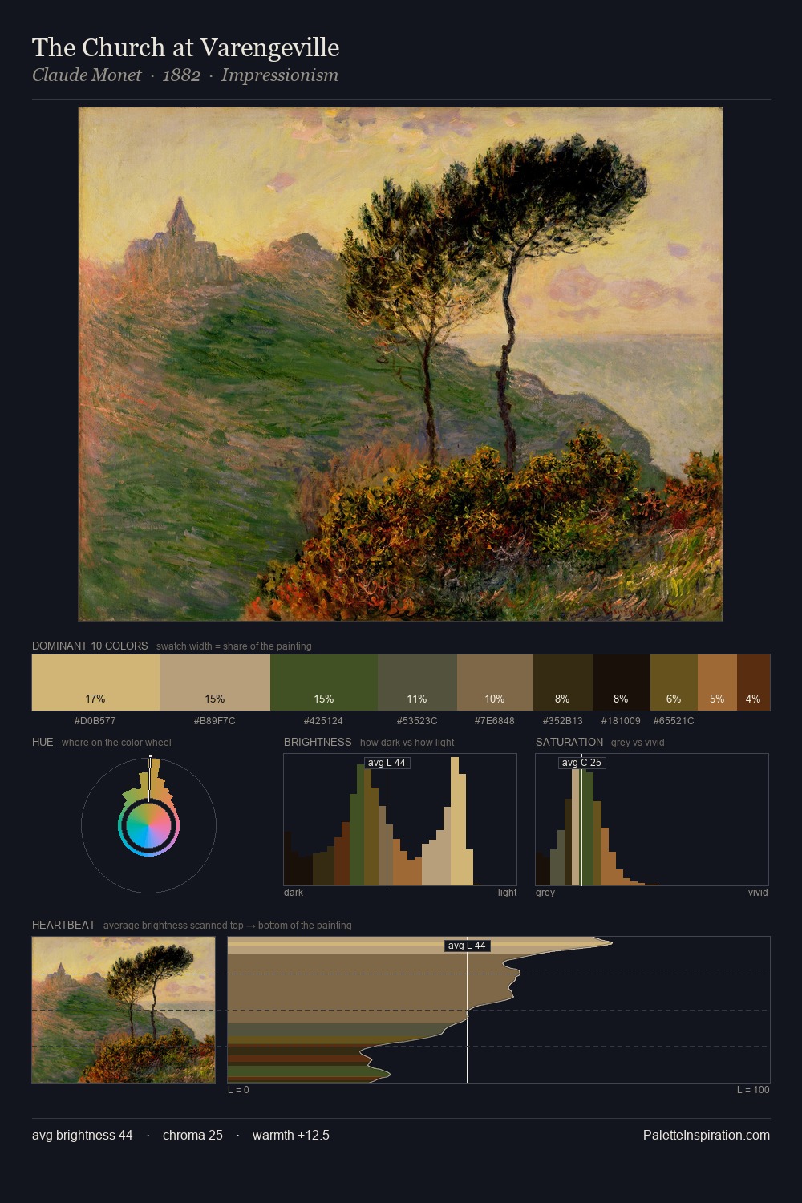Click the 'vivid' axis label

click(758, 892)
